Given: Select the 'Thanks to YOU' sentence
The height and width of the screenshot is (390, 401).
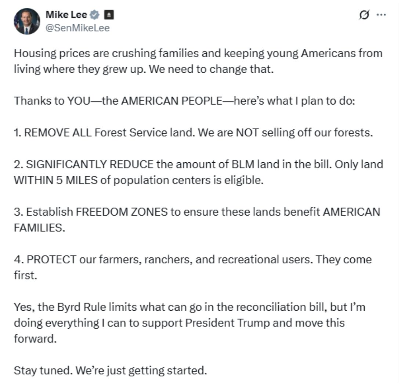Looking at the screenshot, I should (184, 101).
